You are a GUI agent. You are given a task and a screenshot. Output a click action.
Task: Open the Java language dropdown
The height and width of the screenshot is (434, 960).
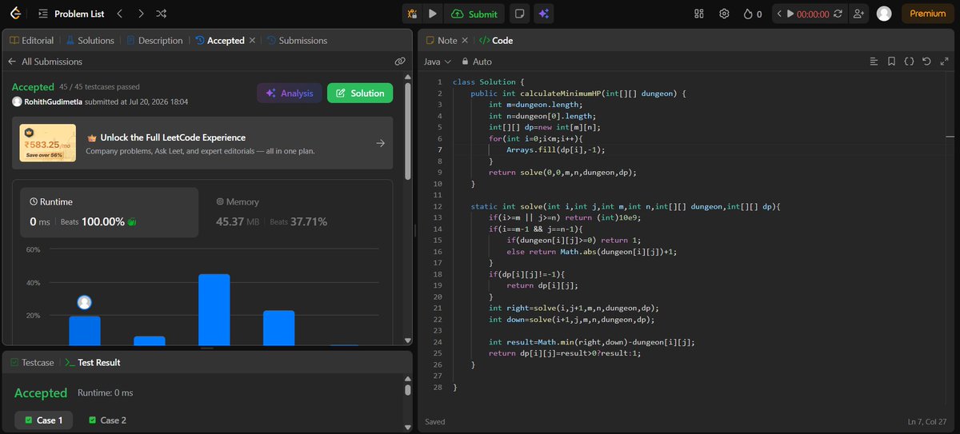tap(438, 62)
